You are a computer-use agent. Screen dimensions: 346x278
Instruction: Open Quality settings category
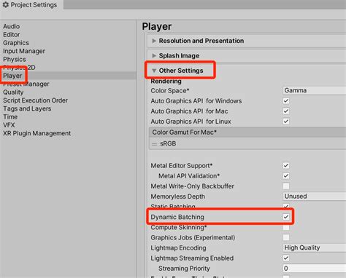(13, 92)
